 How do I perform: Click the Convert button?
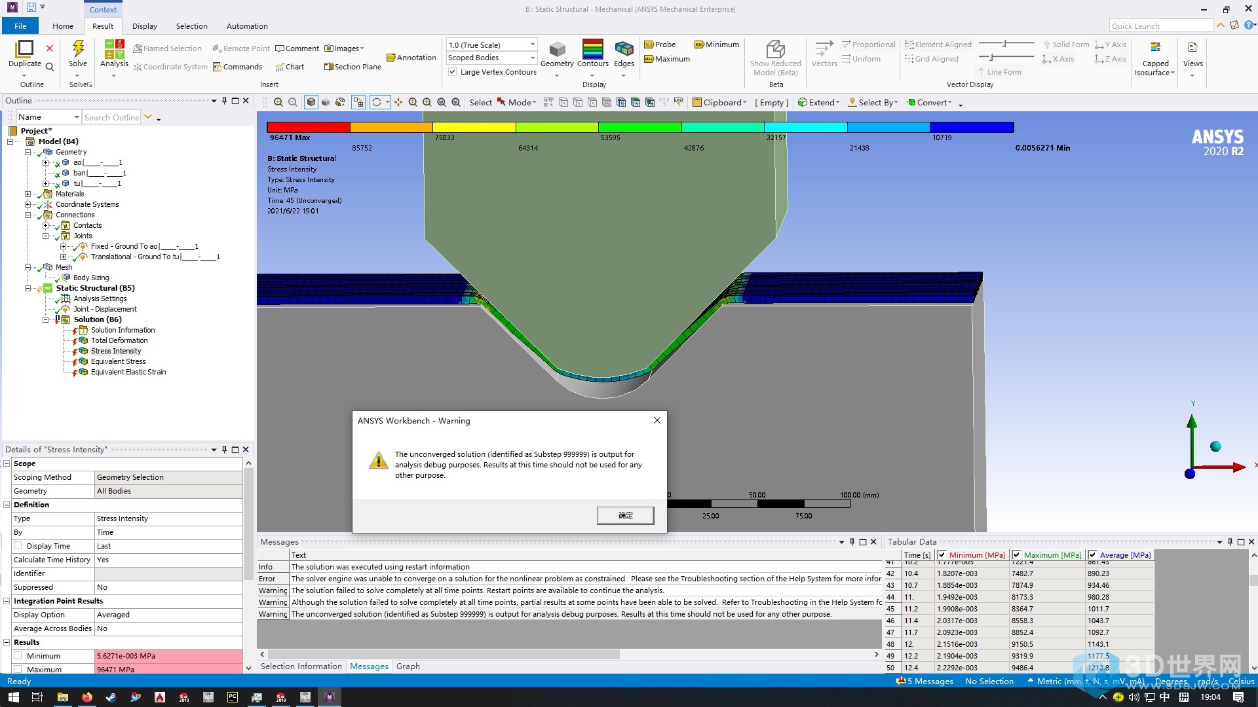pyautogui.click(x=929, y=102)
